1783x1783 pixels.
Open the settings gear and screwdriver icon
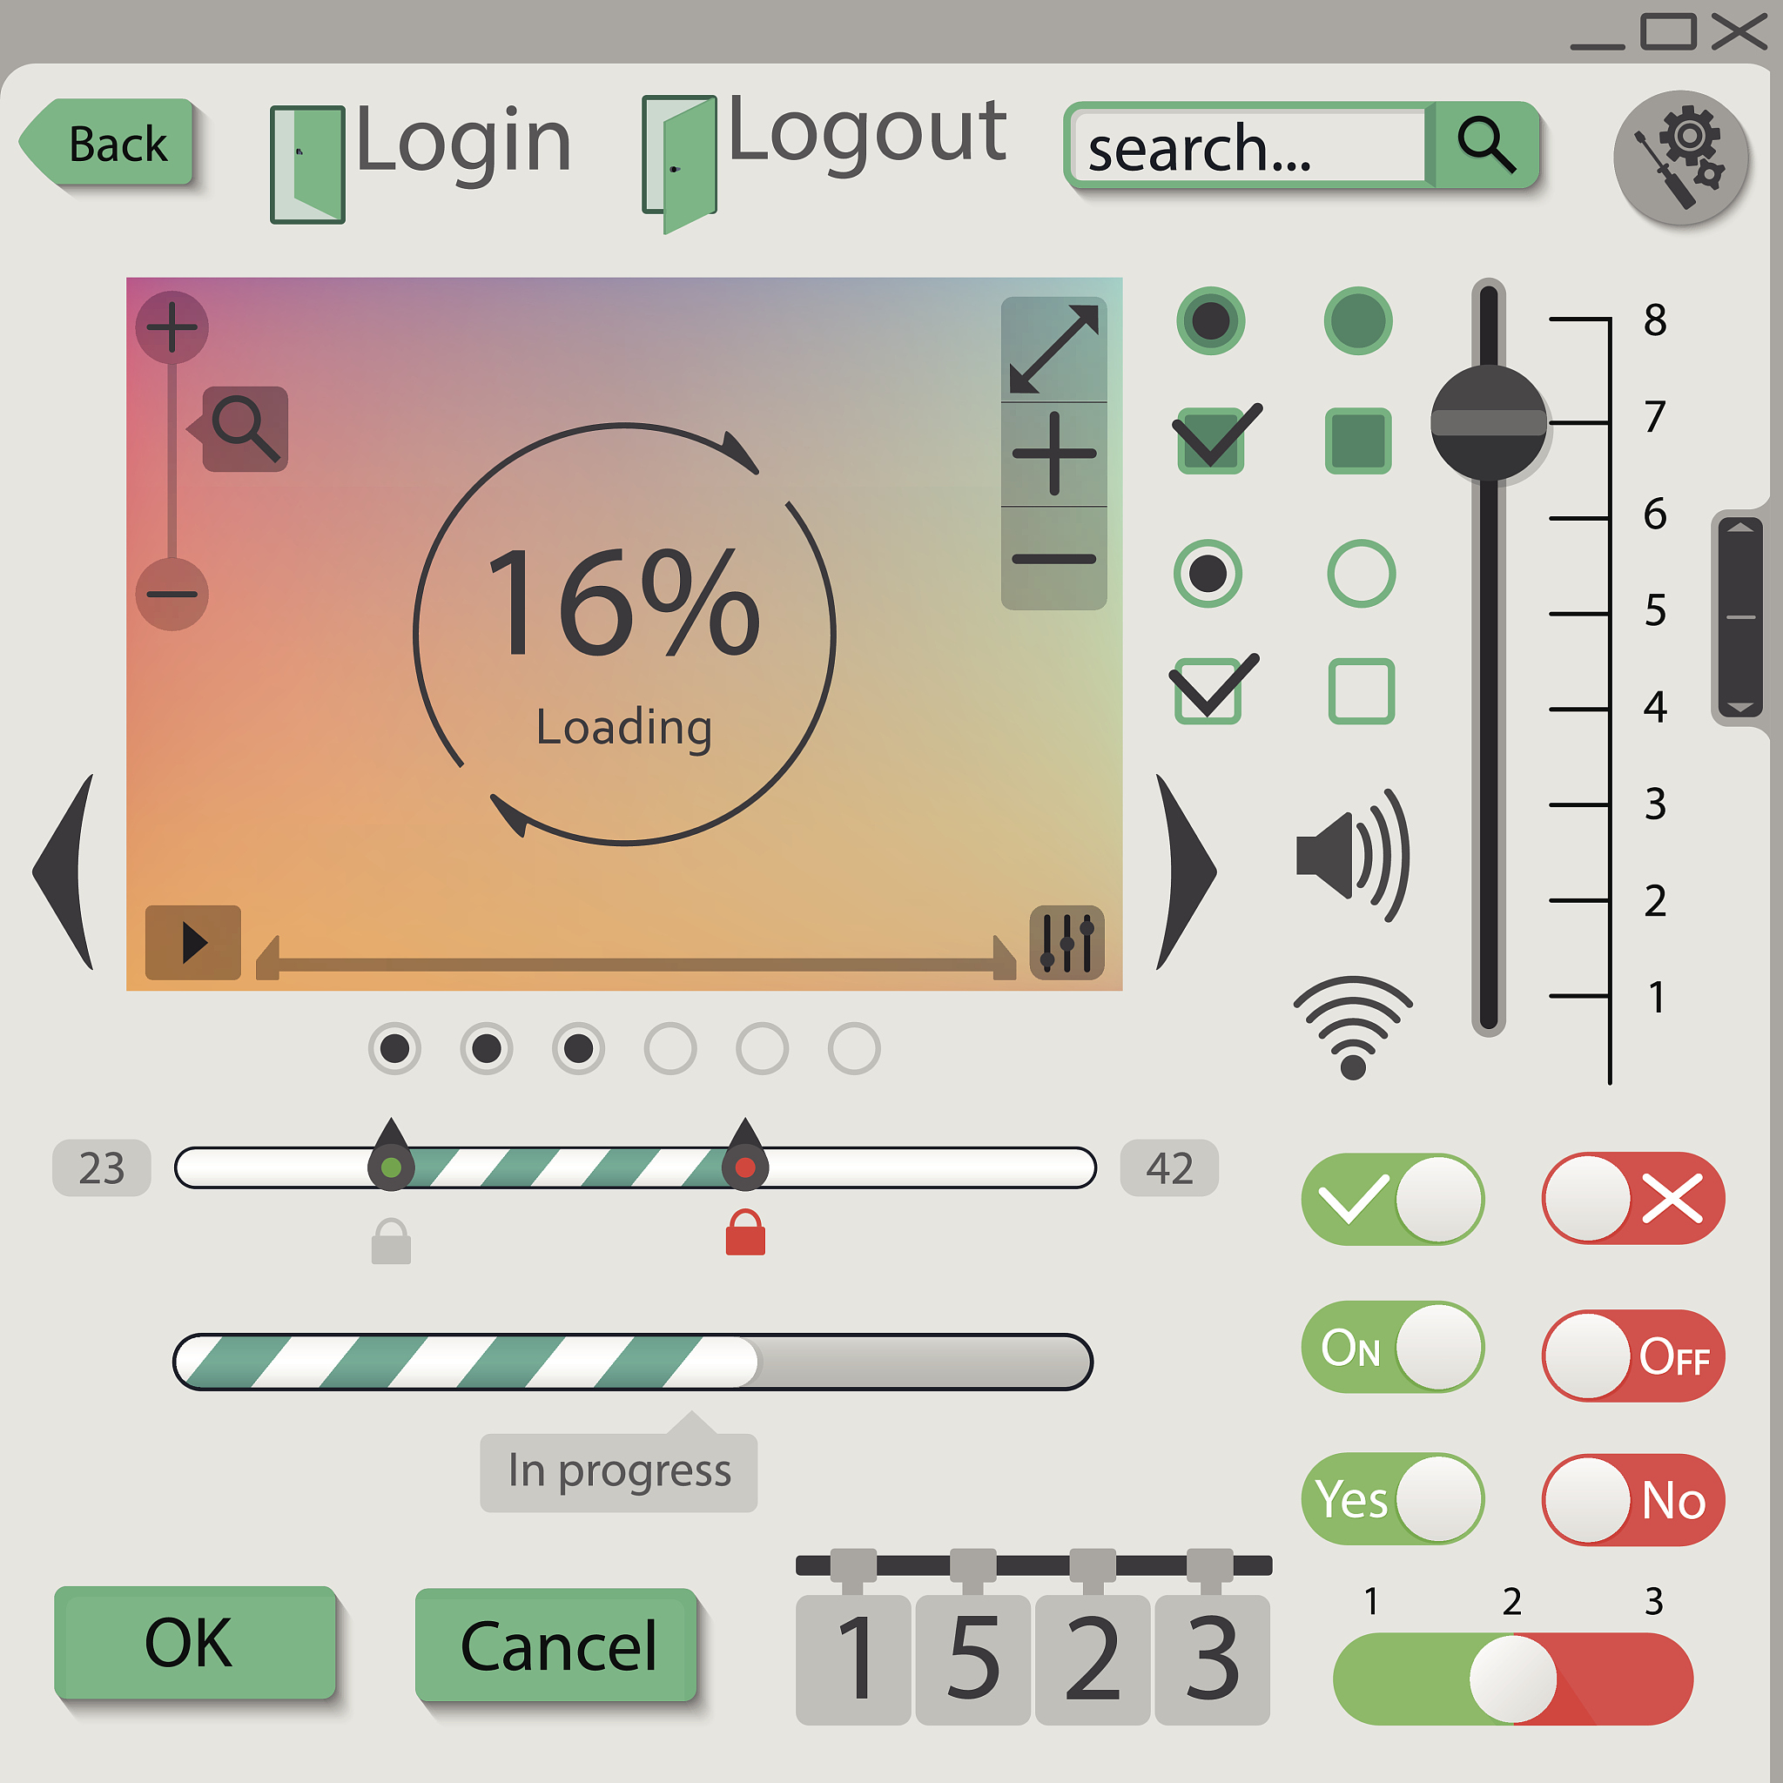pos(1679,158)
